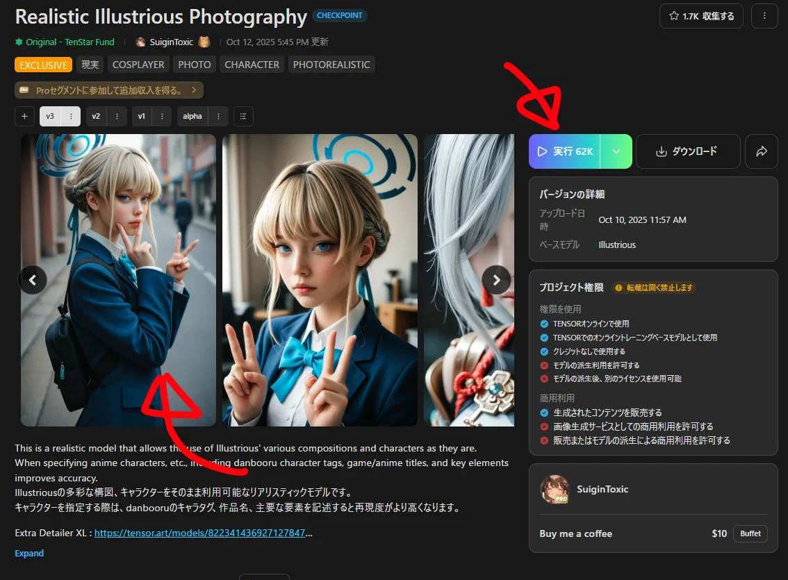This screenshot has height=580, width=788.
Task: Open the version list icon
Action: click(243, 116)
